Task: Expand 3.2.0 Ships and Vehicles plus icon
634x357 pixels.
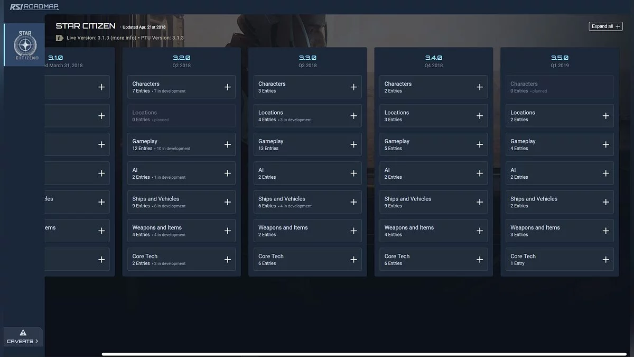Action: click(228, 202)
